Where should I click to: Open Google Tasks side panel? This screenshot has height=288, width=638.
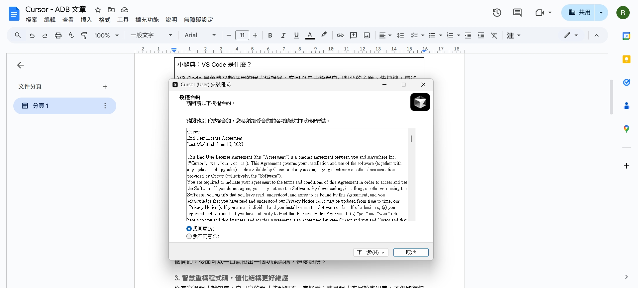pos(626,82)
